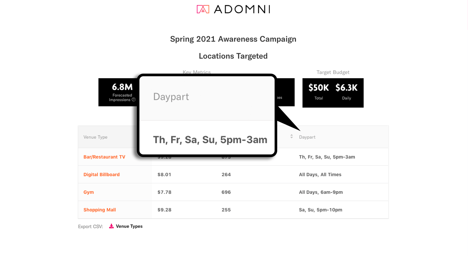Click sort arrows beside Daypart column
Viewport: 468px width, 256px height.
pos(292,137)
